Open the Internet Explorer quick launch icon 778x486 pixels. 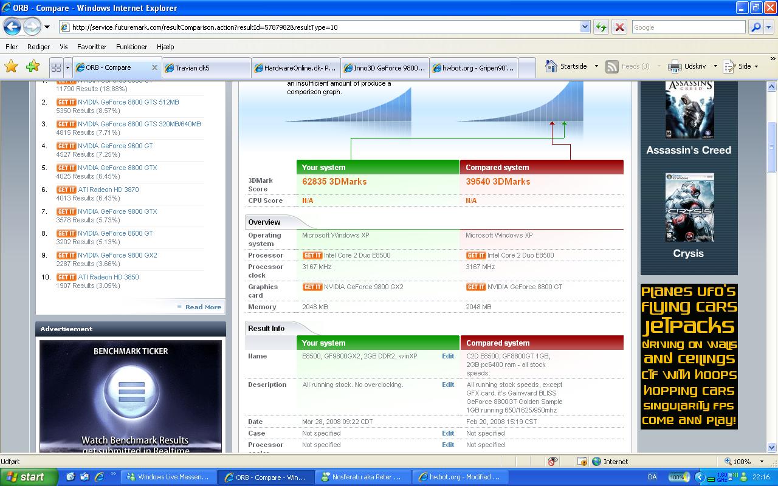pos(98,477)
